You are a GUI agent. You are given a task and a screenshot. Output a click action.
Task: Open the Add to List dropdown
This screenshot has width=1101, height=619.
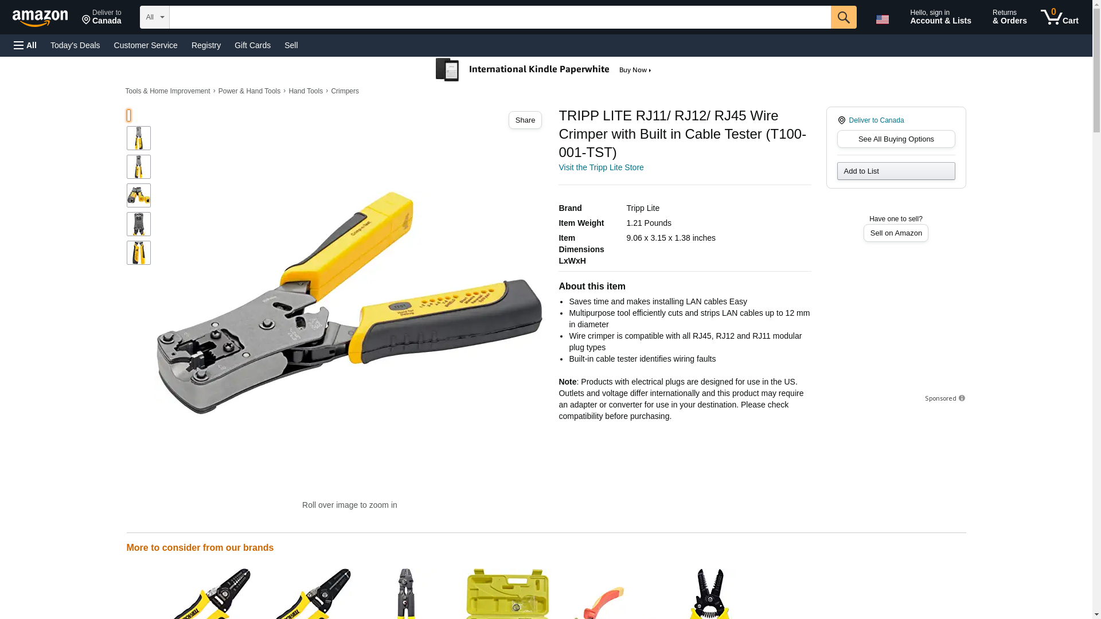(895, 171)
